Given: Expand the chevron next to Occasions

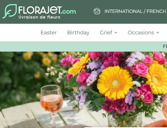Looking at the screenshot, I should pos(158,33).
